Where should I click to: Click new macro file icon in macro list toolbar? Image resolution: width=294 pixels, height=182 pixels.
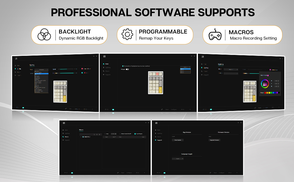click(95, 135)
